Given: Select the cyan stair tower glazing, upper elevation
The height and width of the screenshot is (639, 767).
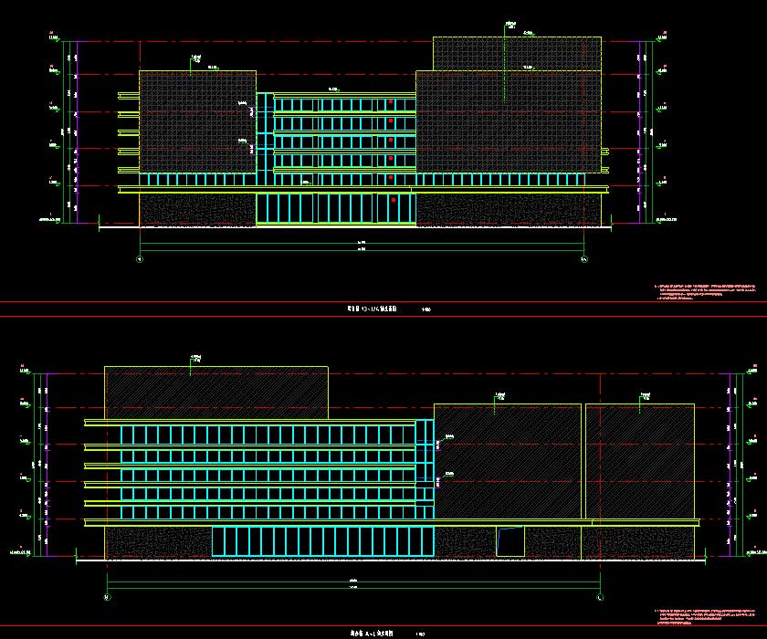Looking at the screenshot, I should click(x=265, y=140).
